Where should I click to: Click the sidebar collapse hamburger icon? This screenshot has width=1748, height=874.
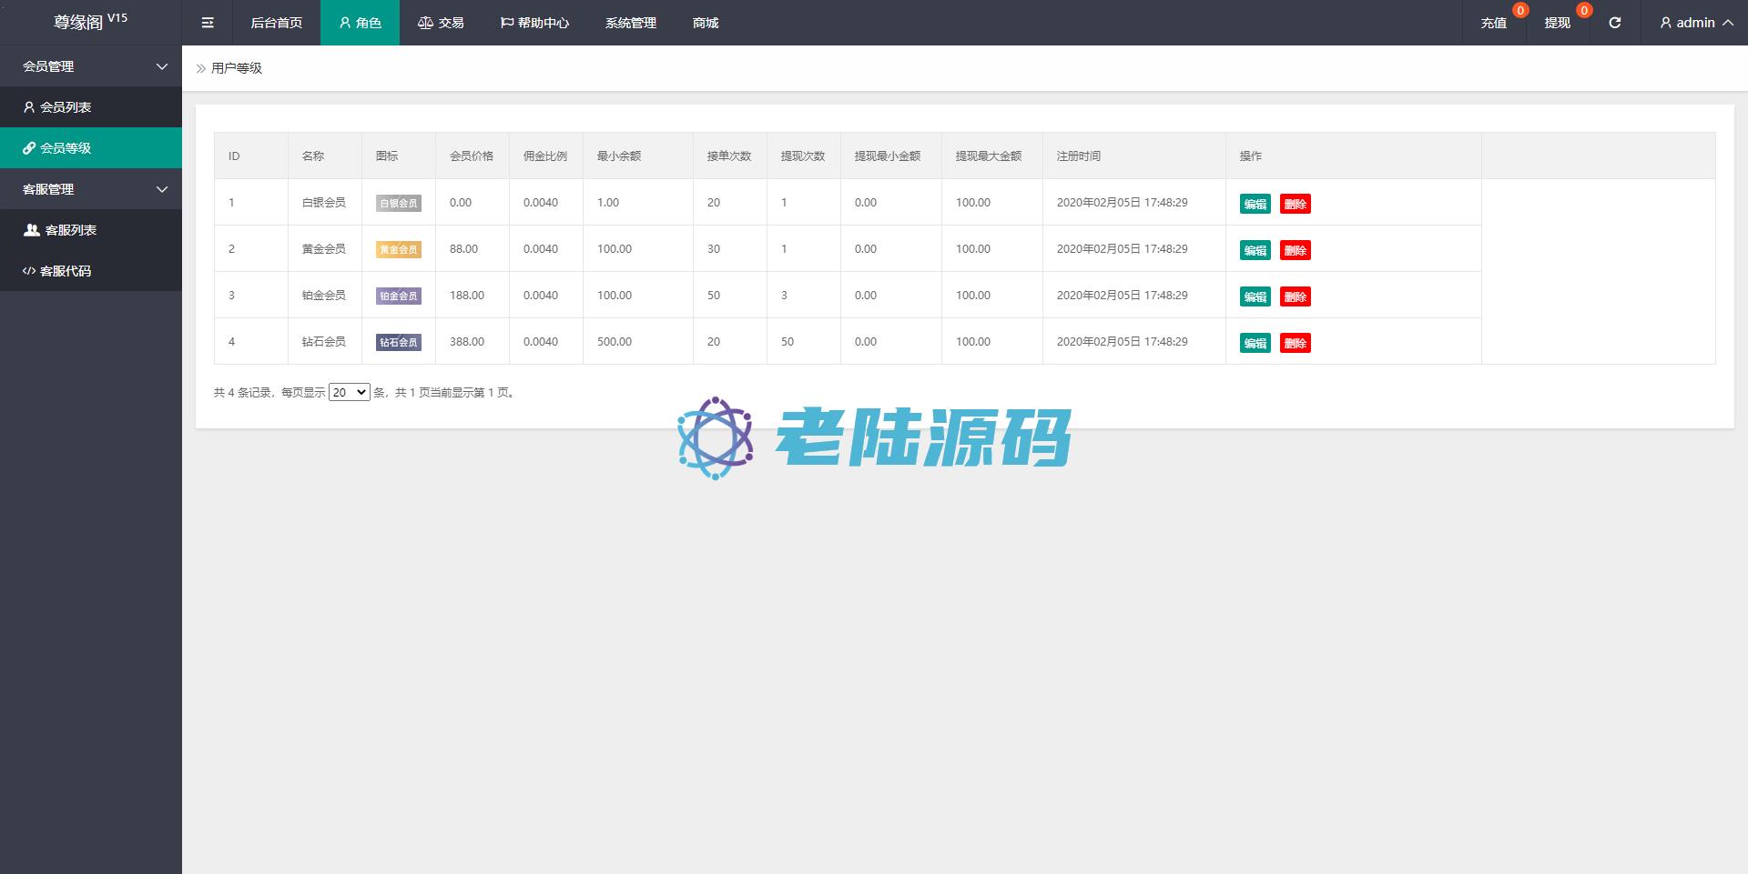(x=208, y=23)
